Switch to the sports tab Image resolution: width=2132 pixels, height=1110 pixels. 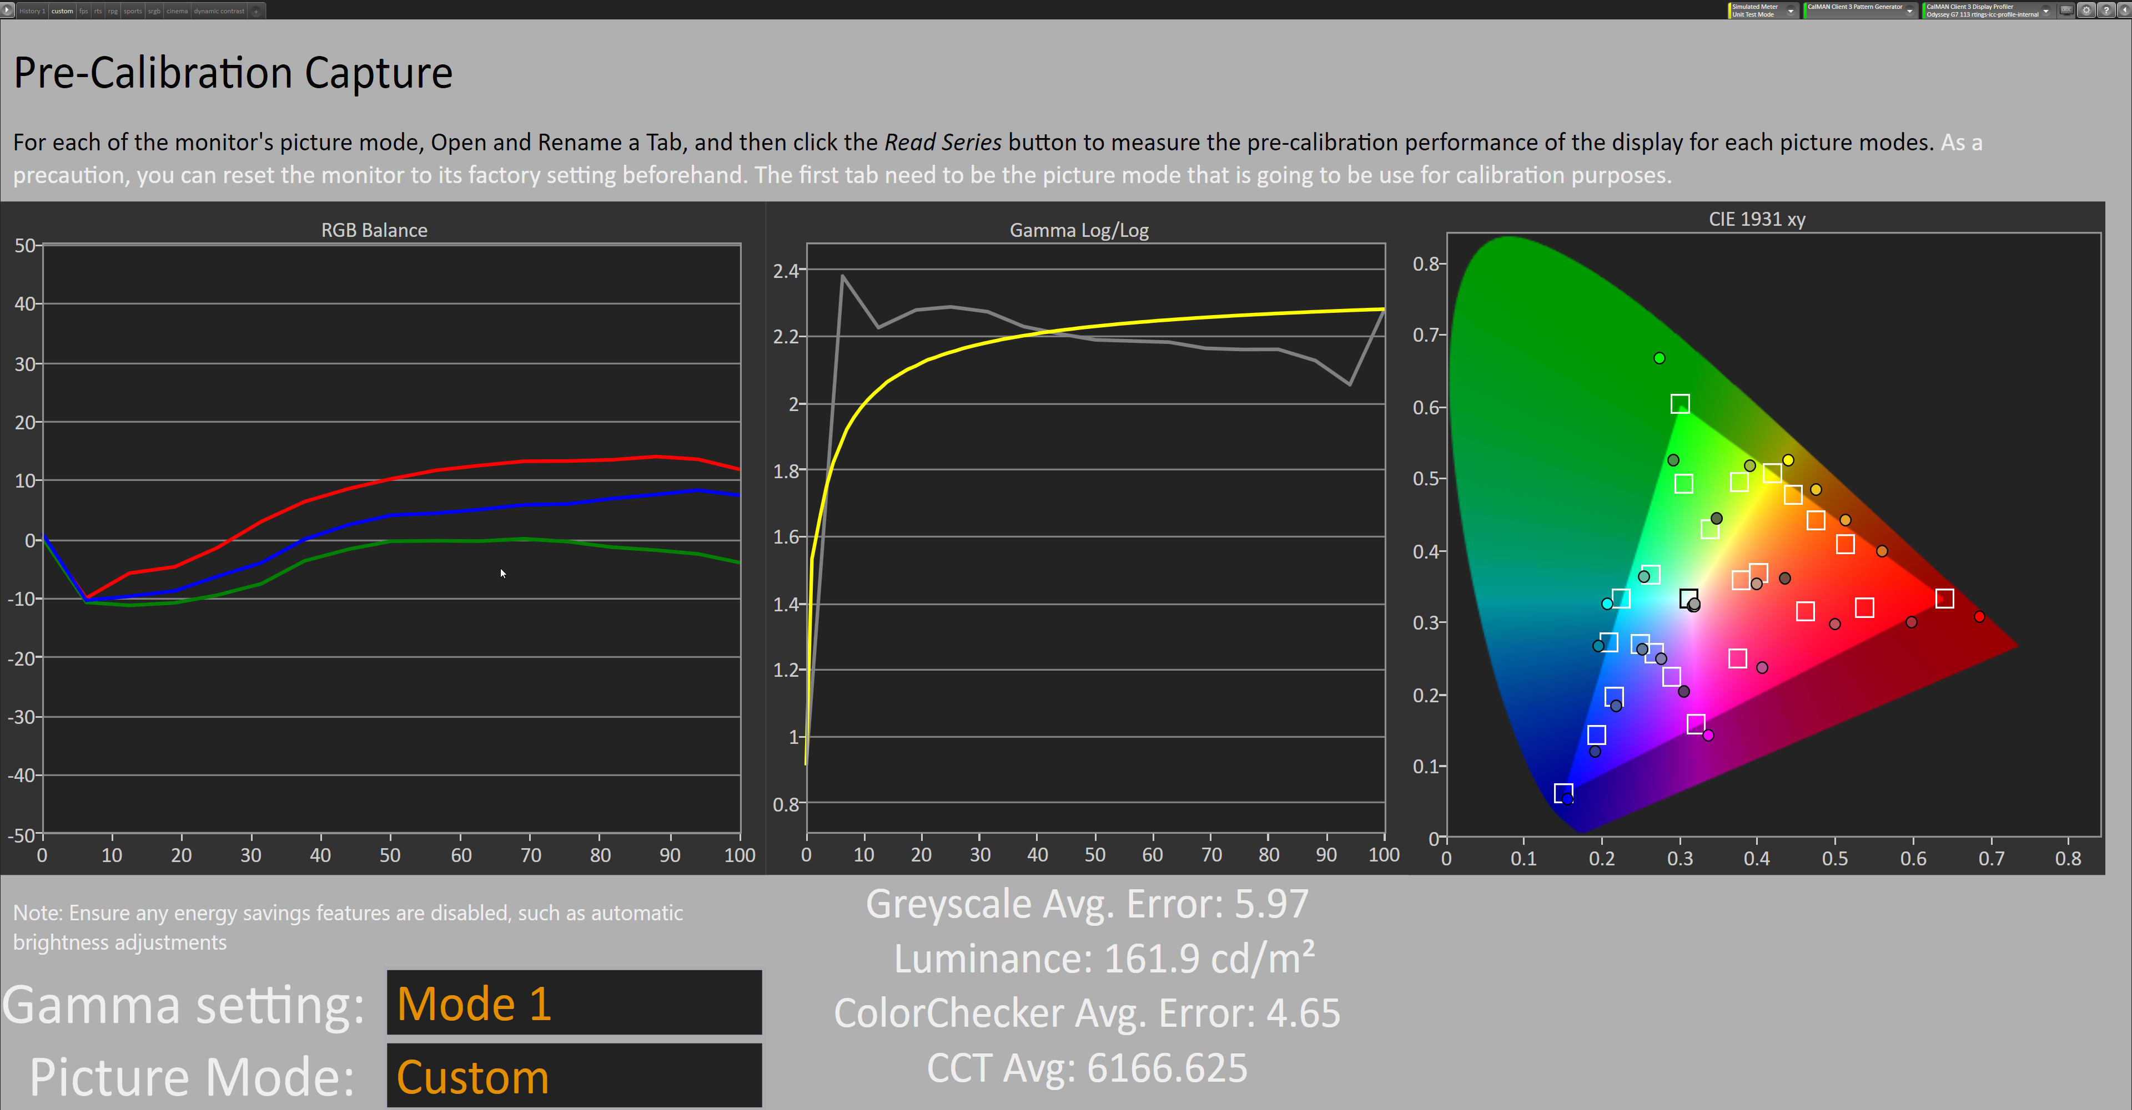(x=133, y=11)
